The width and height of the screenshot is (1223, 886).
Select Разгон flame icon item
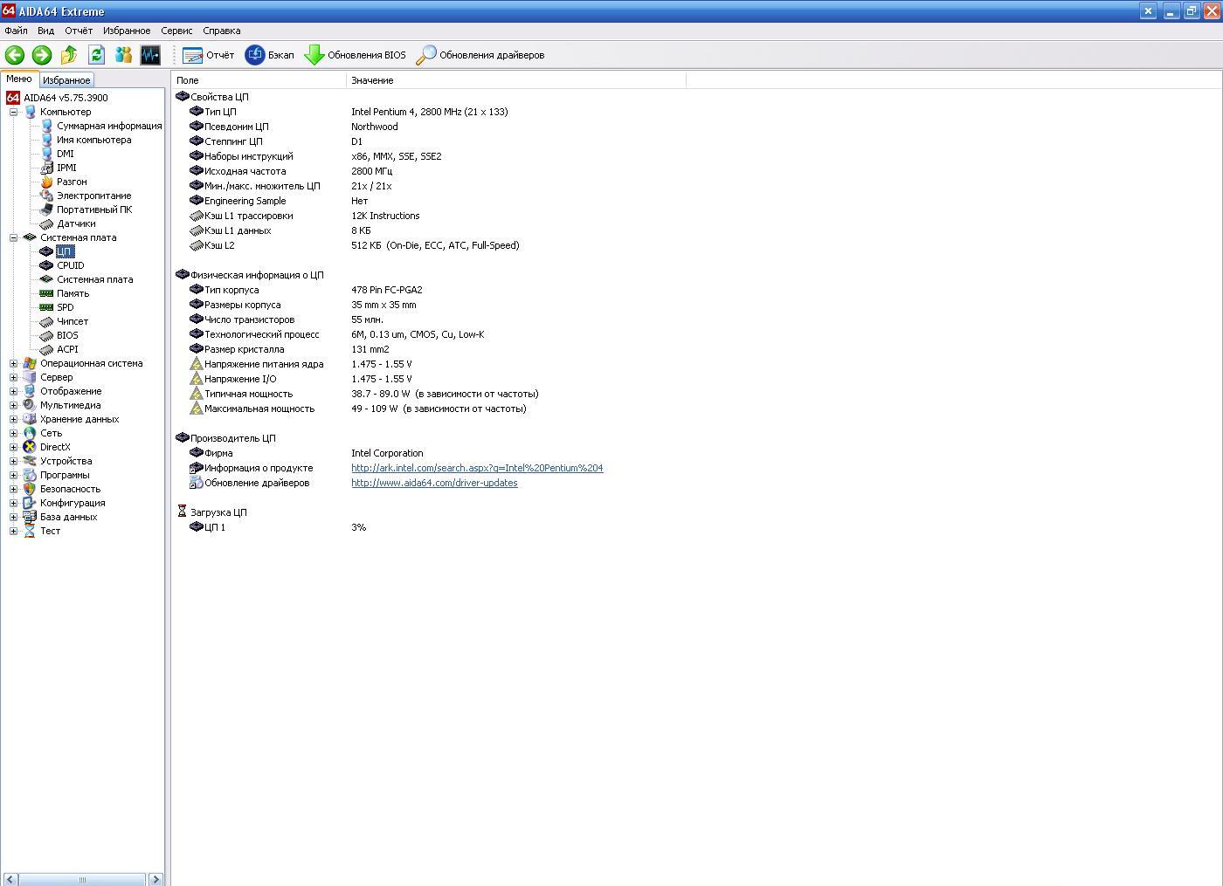tap(47, 182)
